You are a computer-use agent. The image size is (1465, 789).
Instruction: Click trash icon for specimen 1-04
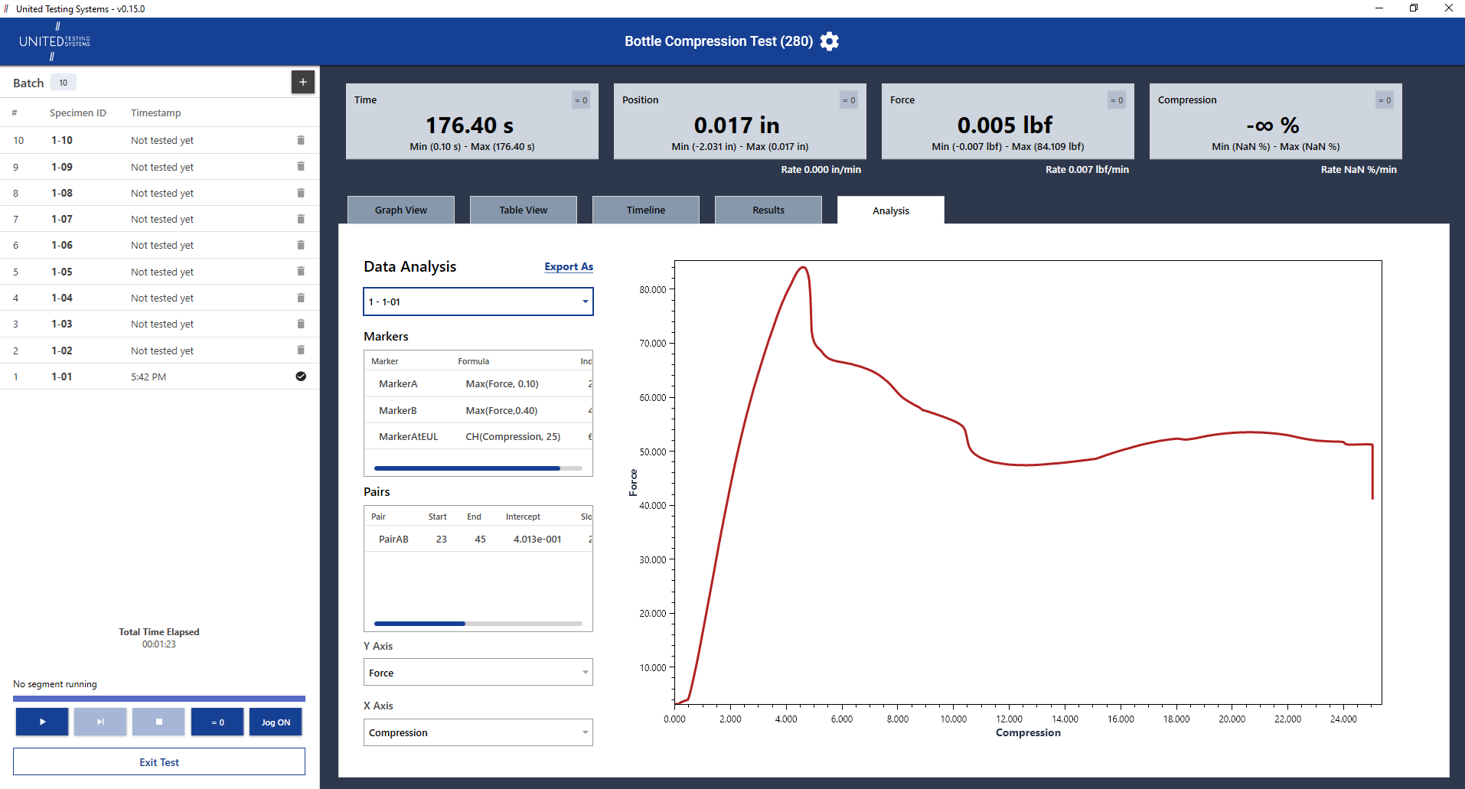pos(301,298)
